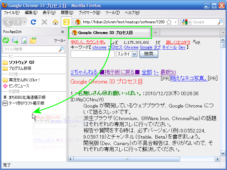227x170 pixels.
Task: Click the vertical scrollbar down arrow
Action: 223,153
